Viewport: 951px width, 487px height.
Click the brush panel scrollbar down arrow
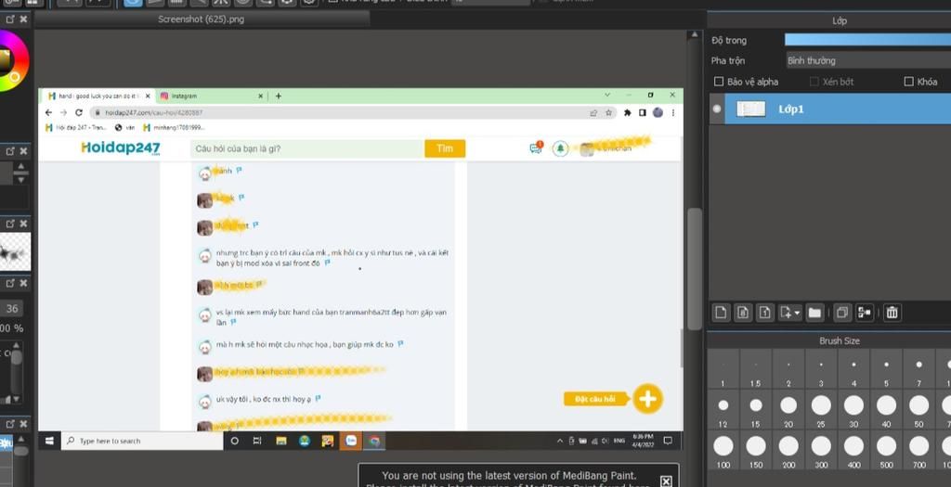[17, 399]
